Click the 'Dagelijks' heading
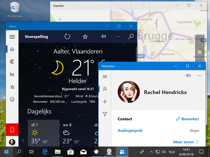Image resolution: width=210 pixels, height=157 pixels. (39, 112)
